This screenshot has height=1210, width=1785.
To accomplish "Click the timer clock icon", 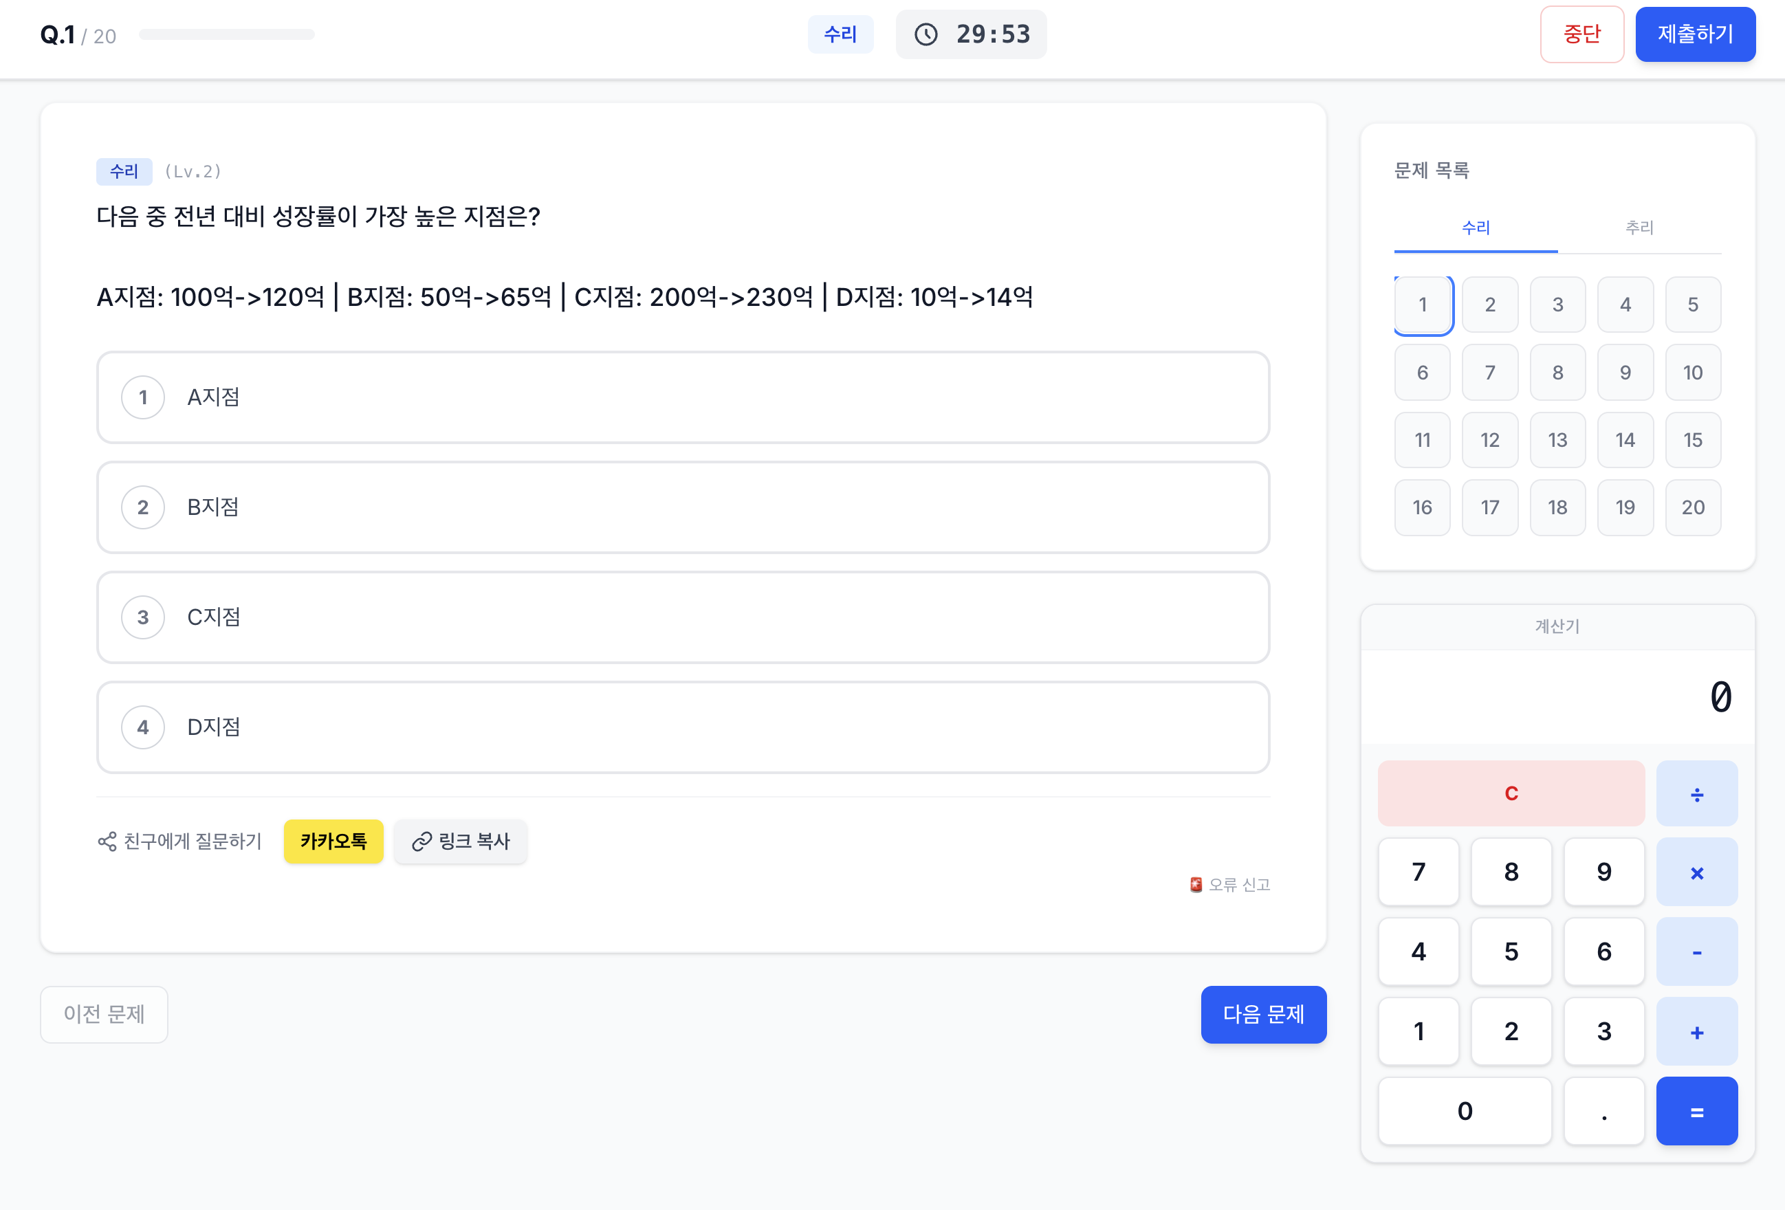I will (x=926, y=34).
